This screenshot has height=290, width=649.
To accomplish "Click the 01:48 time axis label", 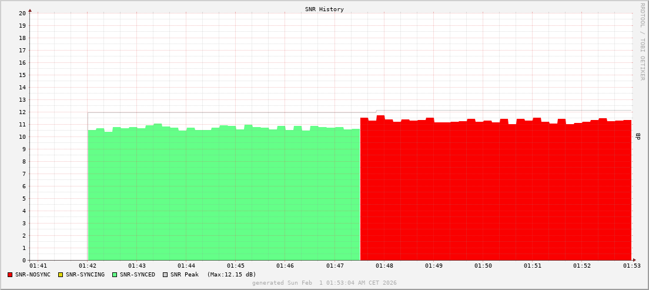I will pyautogui.click(x=384, y=266).
